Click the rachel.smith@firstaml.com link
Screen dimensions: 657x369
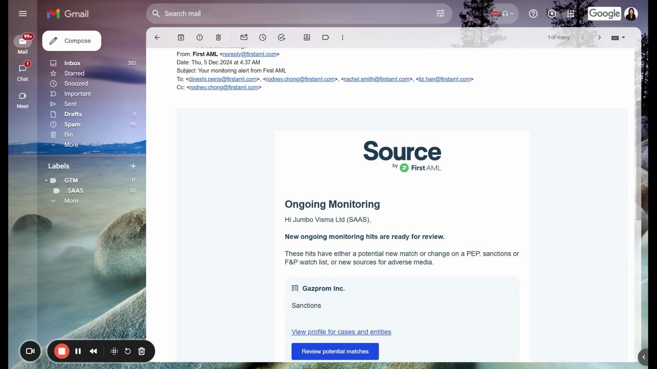coord(377,79)
